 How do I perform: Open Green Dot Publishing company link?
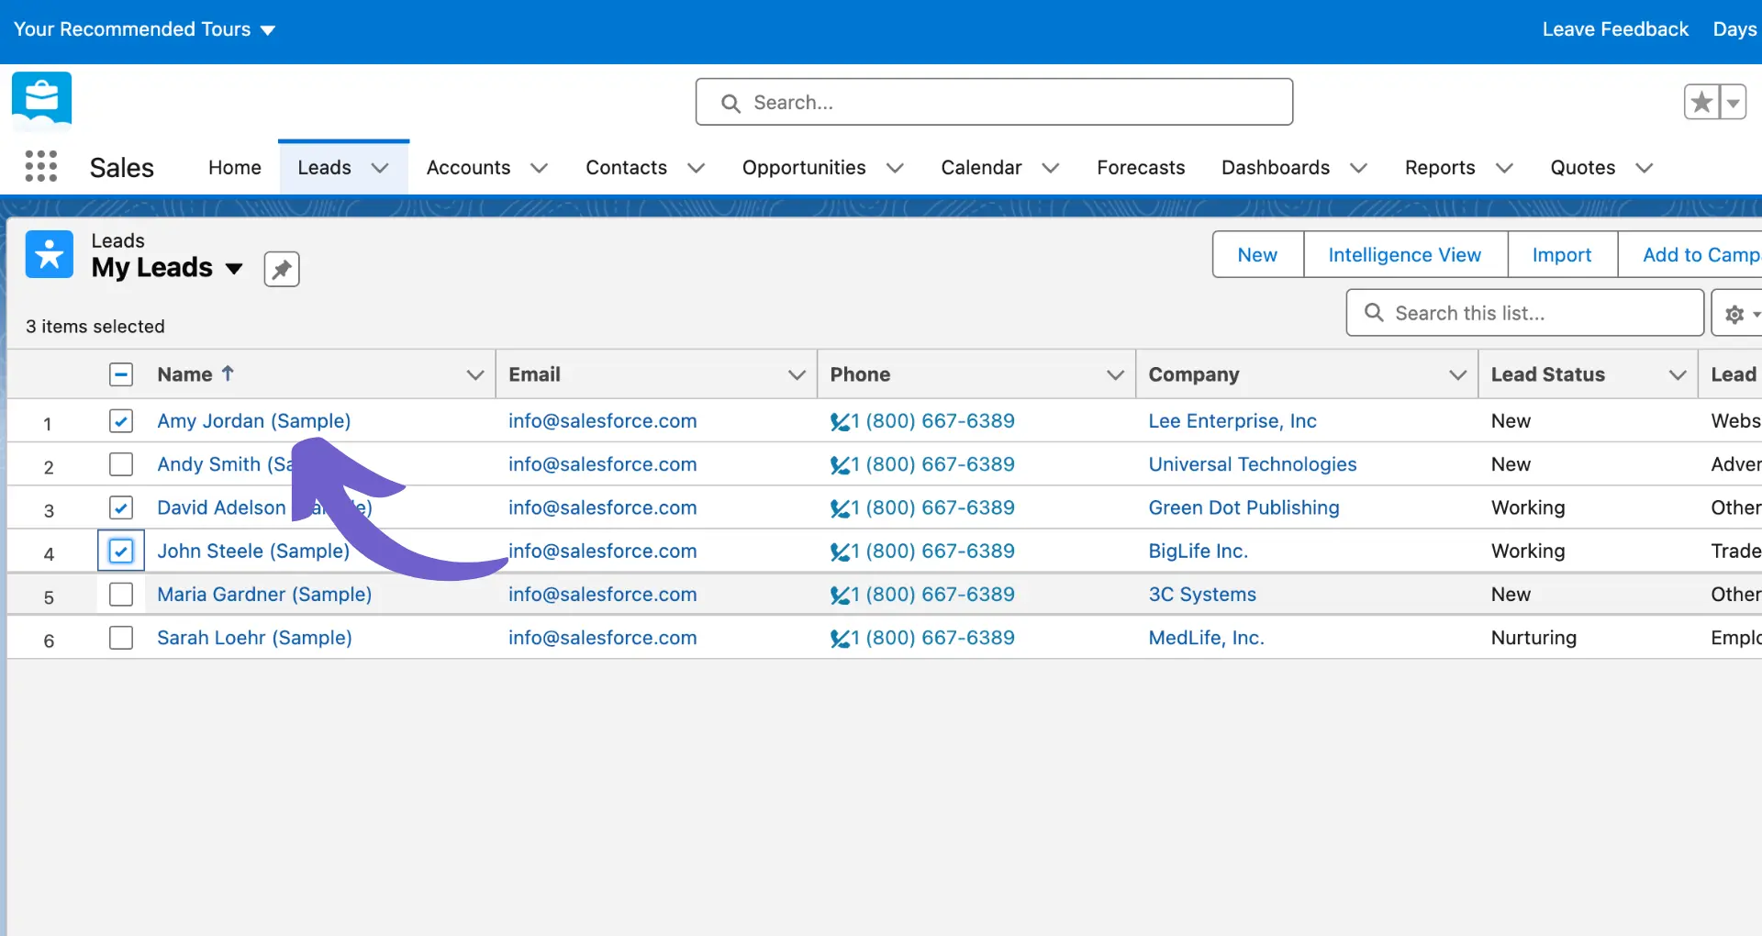tap(1243, 507)
